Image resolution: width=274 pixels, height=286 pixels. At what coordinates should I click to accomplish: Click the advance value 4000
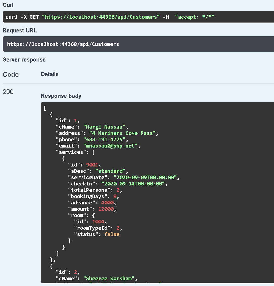click(107, 203)
